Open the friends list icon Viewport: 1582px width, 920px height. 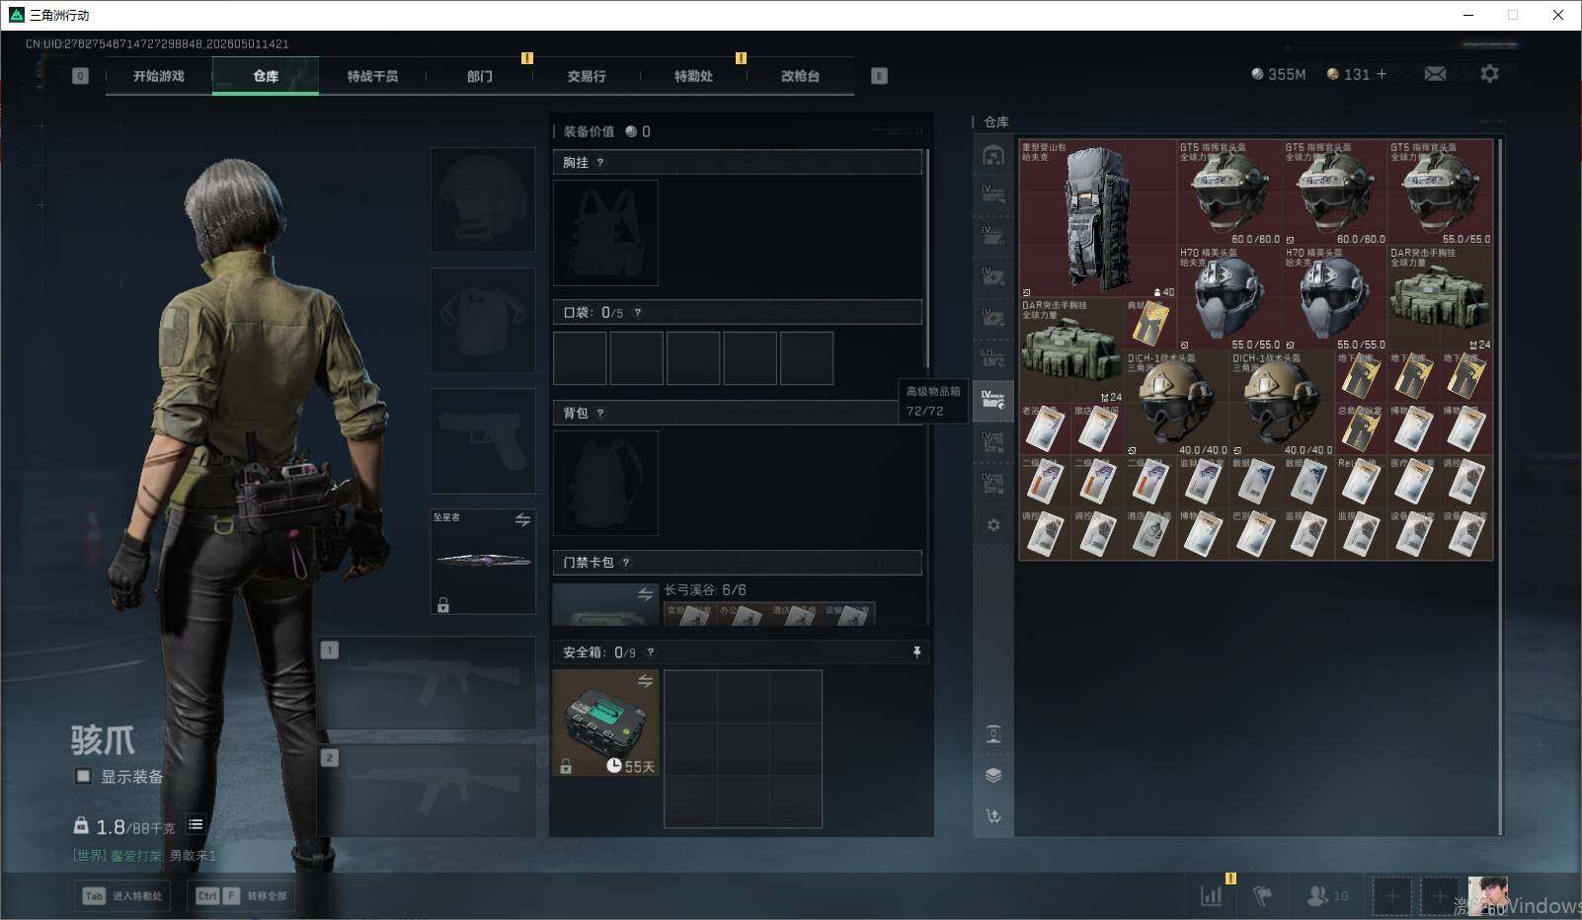1326,895
